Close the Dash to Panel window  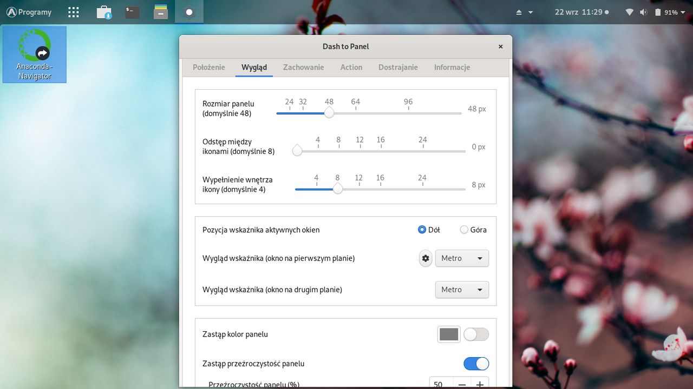tap(501, 46)
